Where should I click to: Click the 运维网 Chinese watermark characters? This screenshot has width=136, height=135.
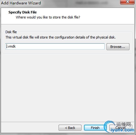pos(124,124)
